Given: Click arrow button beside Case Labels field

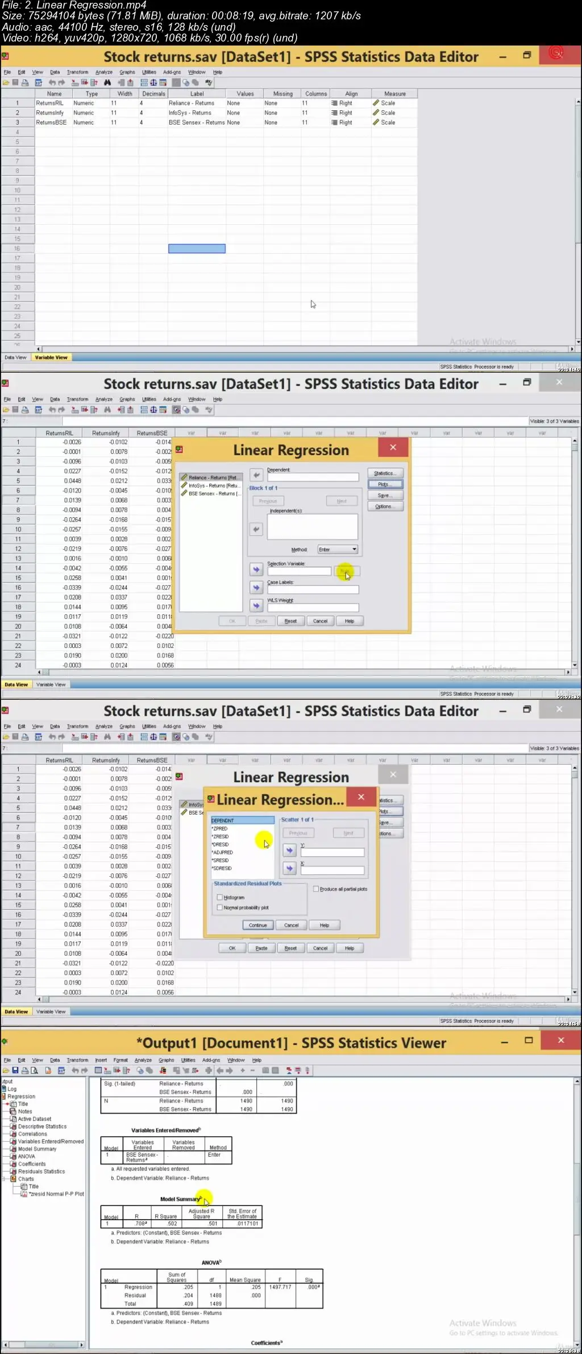Looking at the screenshot, I should pos(256,588).
